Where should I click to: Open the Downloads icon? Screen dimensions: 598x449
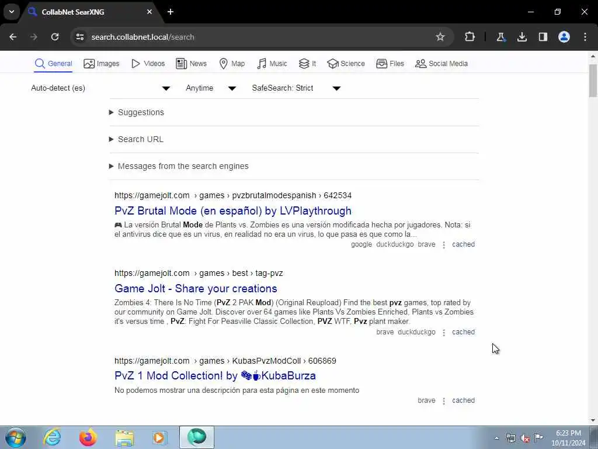(522, 37)
